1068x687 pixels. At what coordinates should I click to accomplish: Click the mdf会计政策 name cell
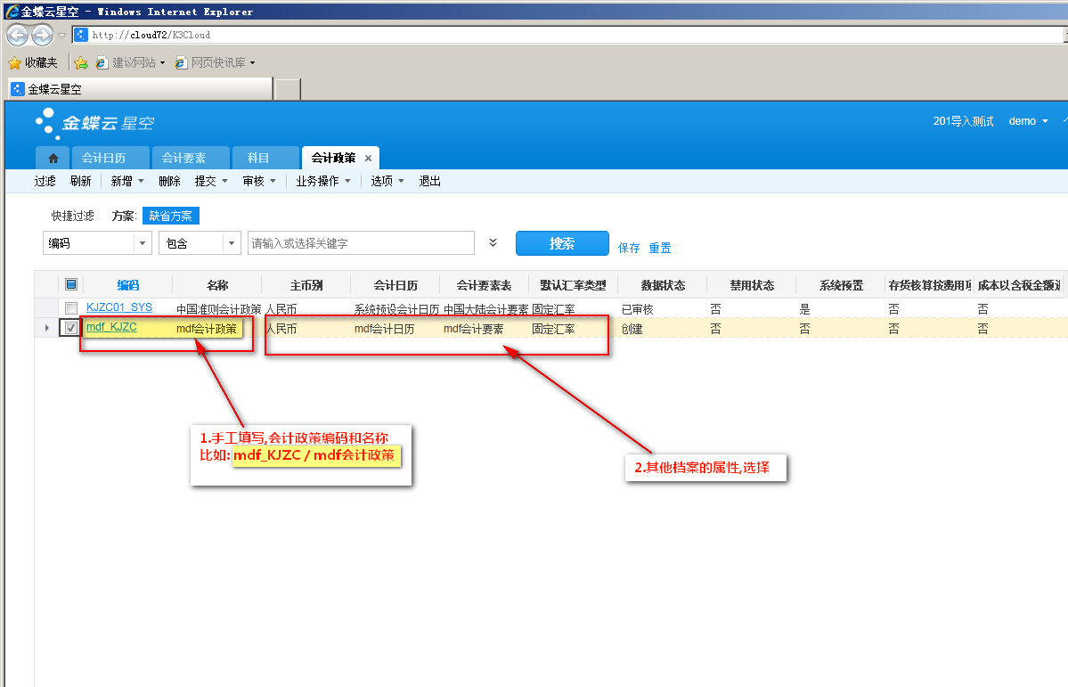point(207,329)
